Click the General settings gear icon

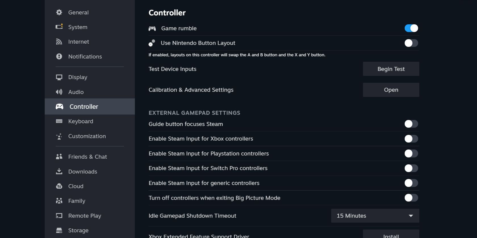tap(59, 12)
